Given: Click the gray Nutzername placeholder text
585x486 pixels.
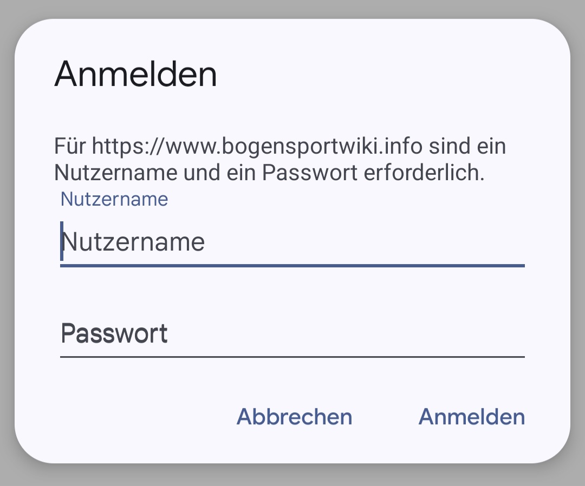Looking at the screenshot, I should pos(134,242).
